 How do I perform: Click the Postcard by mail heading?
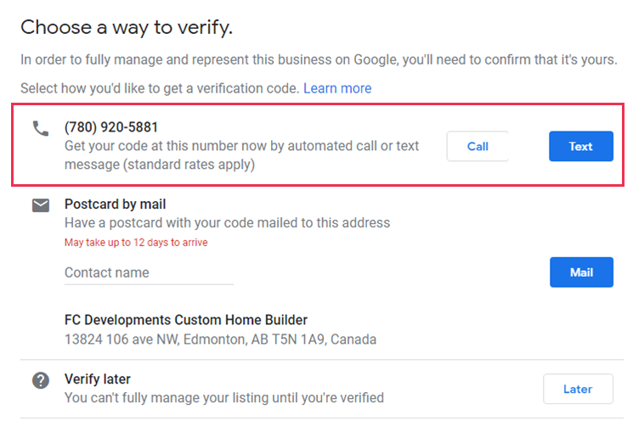click(x=115, y=204)
